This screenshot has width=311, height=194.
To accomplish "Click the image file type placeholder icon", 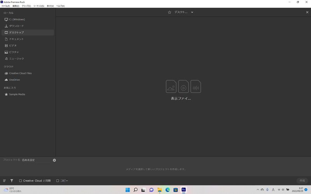I will (x=171, y=87).
